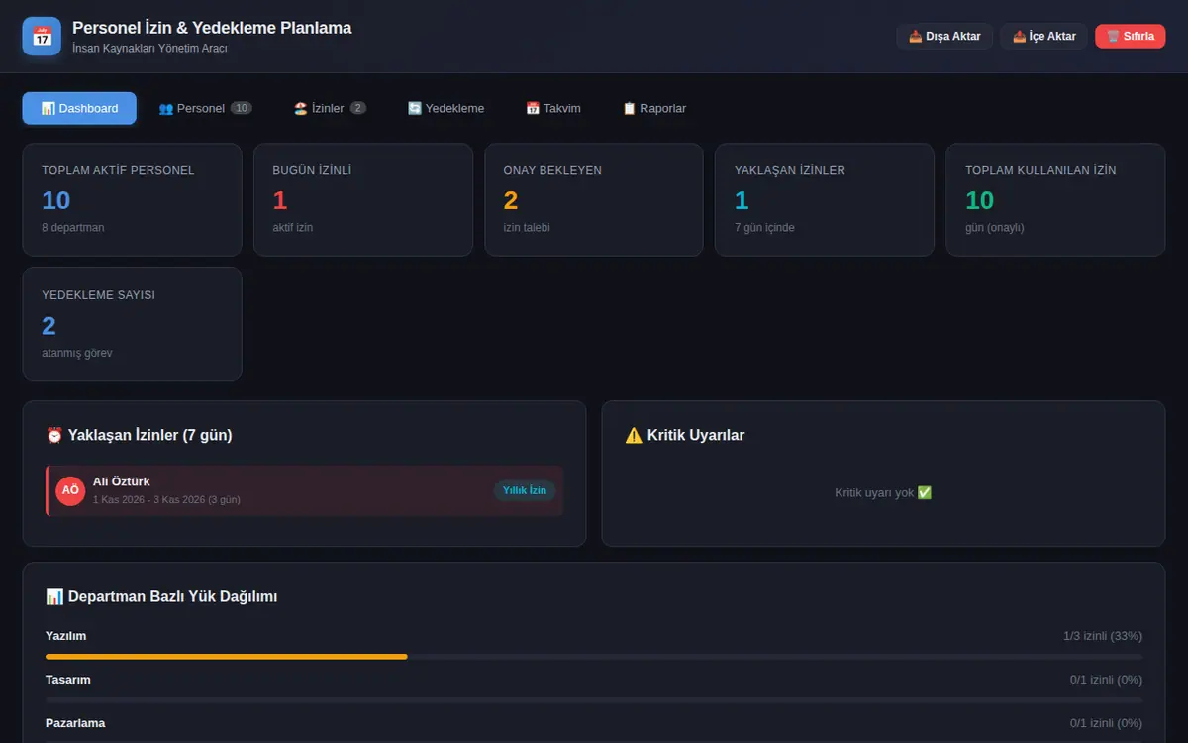Click the Yazılım department label
Image resolution: width=1188 pixels, height=743 pixels.
click(66, 636)
